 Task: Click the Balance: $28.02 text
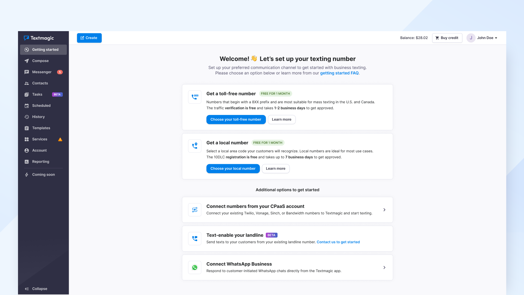414,38
